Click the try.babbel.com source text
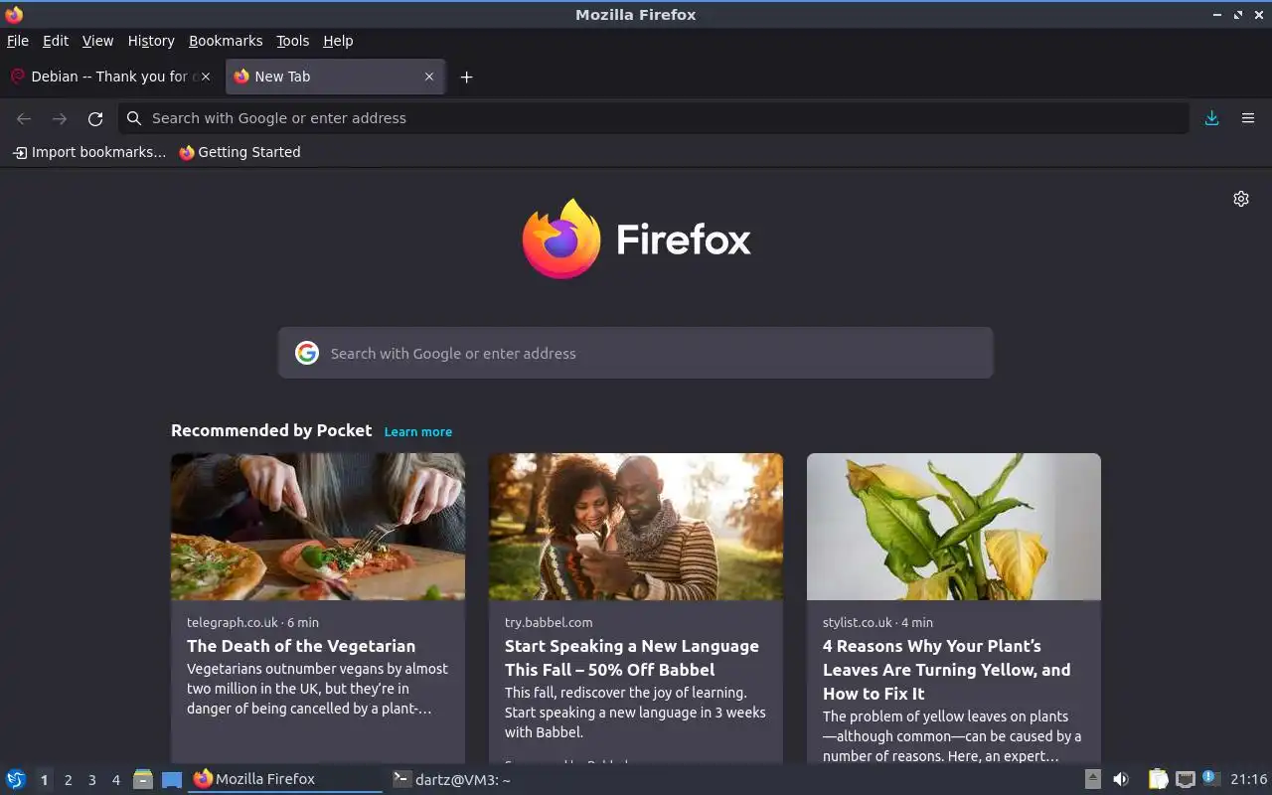The height and width of the screenshot is (795, 1272). (x=549, y=622)
